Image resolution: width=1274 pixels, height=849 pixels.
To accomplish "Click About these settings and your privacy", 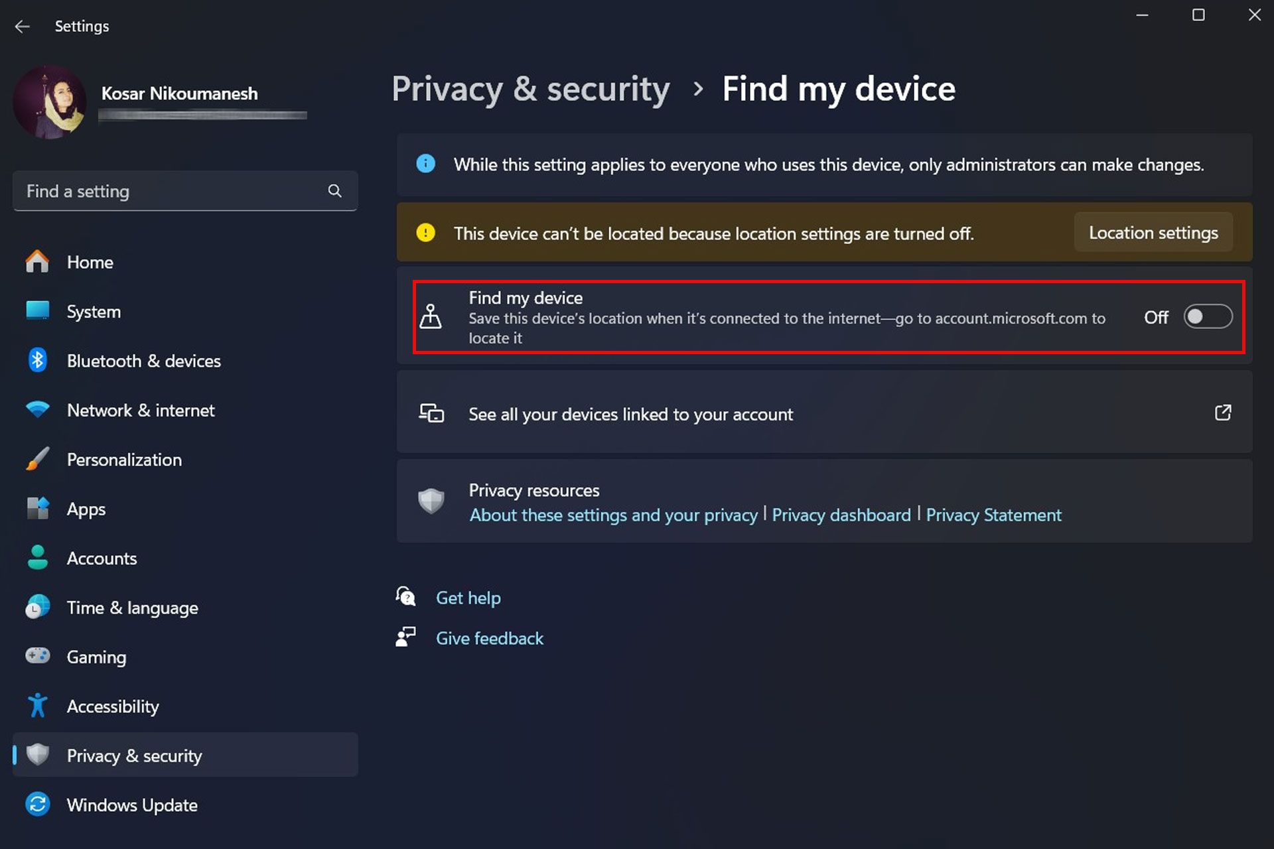I will pos(613,515).
